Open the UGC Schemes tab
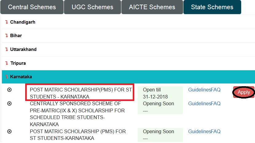The height and width of the screenshot is (143, 255). 92,7
